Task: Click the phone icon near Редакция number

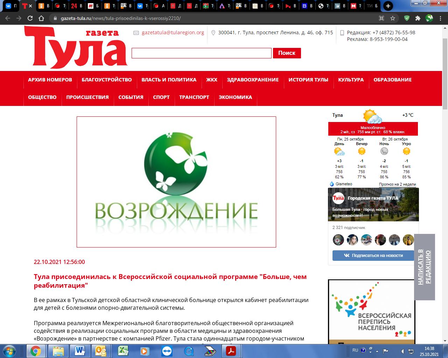Action: 342,33
